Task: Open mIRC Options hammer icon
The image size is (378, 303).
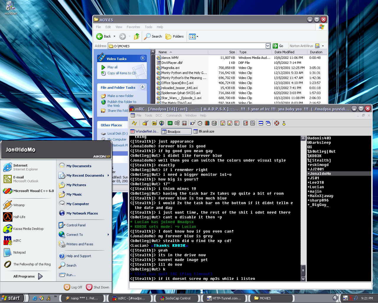Action: (145, 123)
